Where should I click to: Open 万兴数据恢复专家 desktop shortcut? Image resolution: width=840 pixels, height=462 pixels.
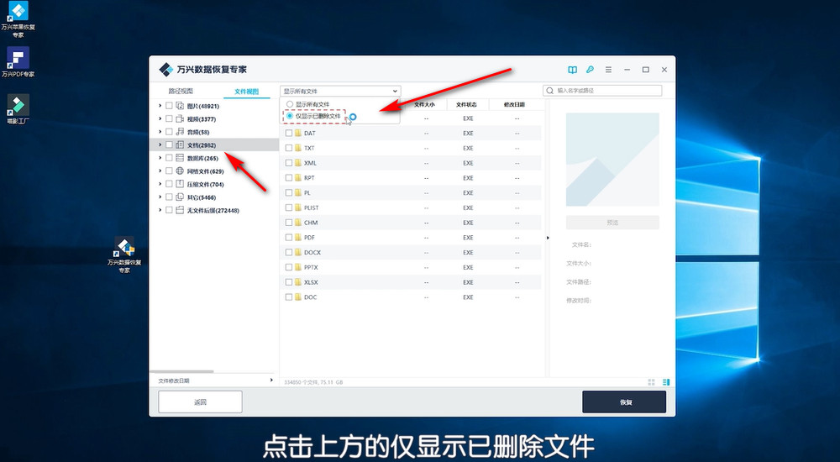[124, 255]
